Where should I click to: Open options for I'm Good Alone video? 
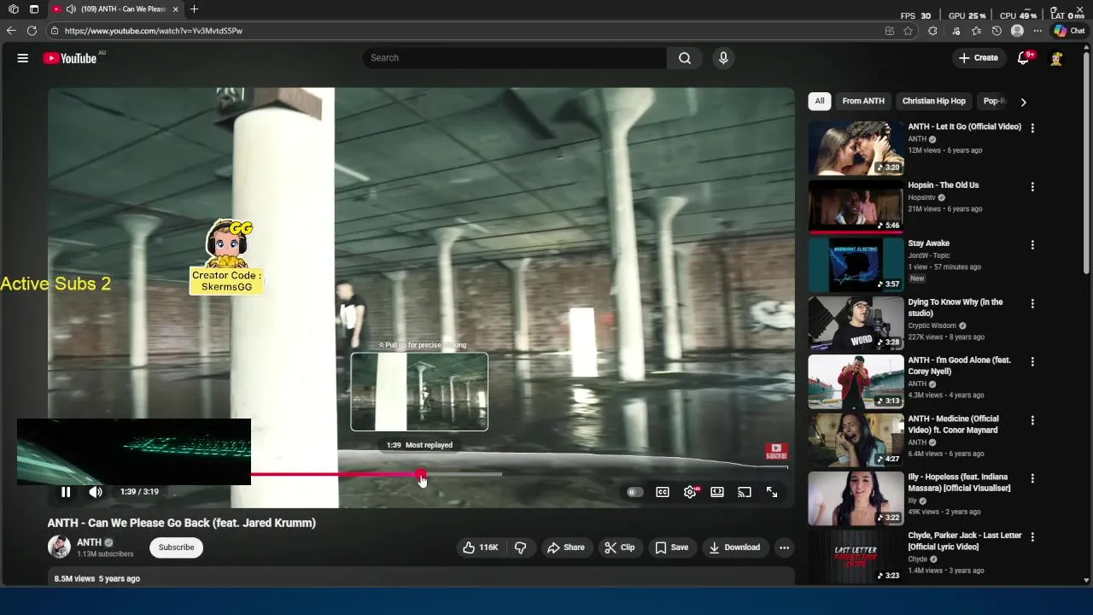point(1032,361)
